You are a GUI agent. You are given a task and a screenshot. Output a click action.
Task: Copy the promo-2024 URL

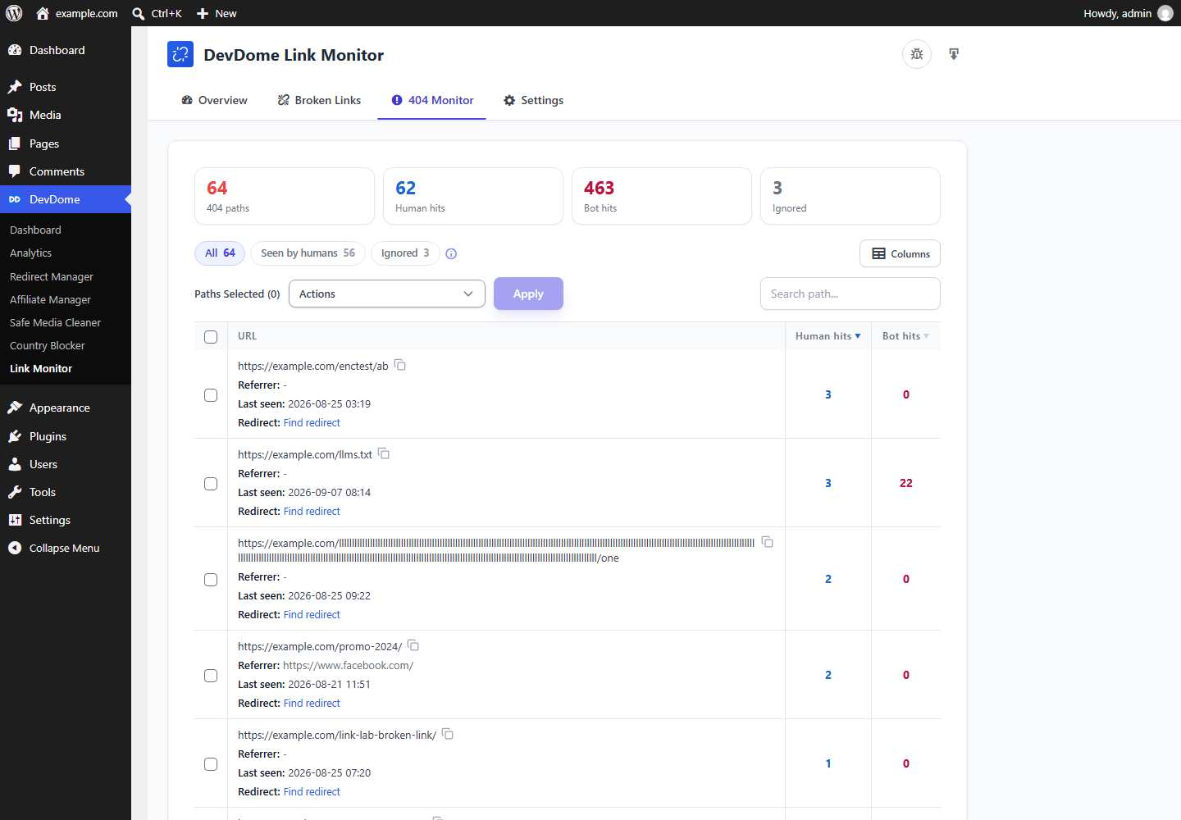pyautogui.click(x=413, y=645)
